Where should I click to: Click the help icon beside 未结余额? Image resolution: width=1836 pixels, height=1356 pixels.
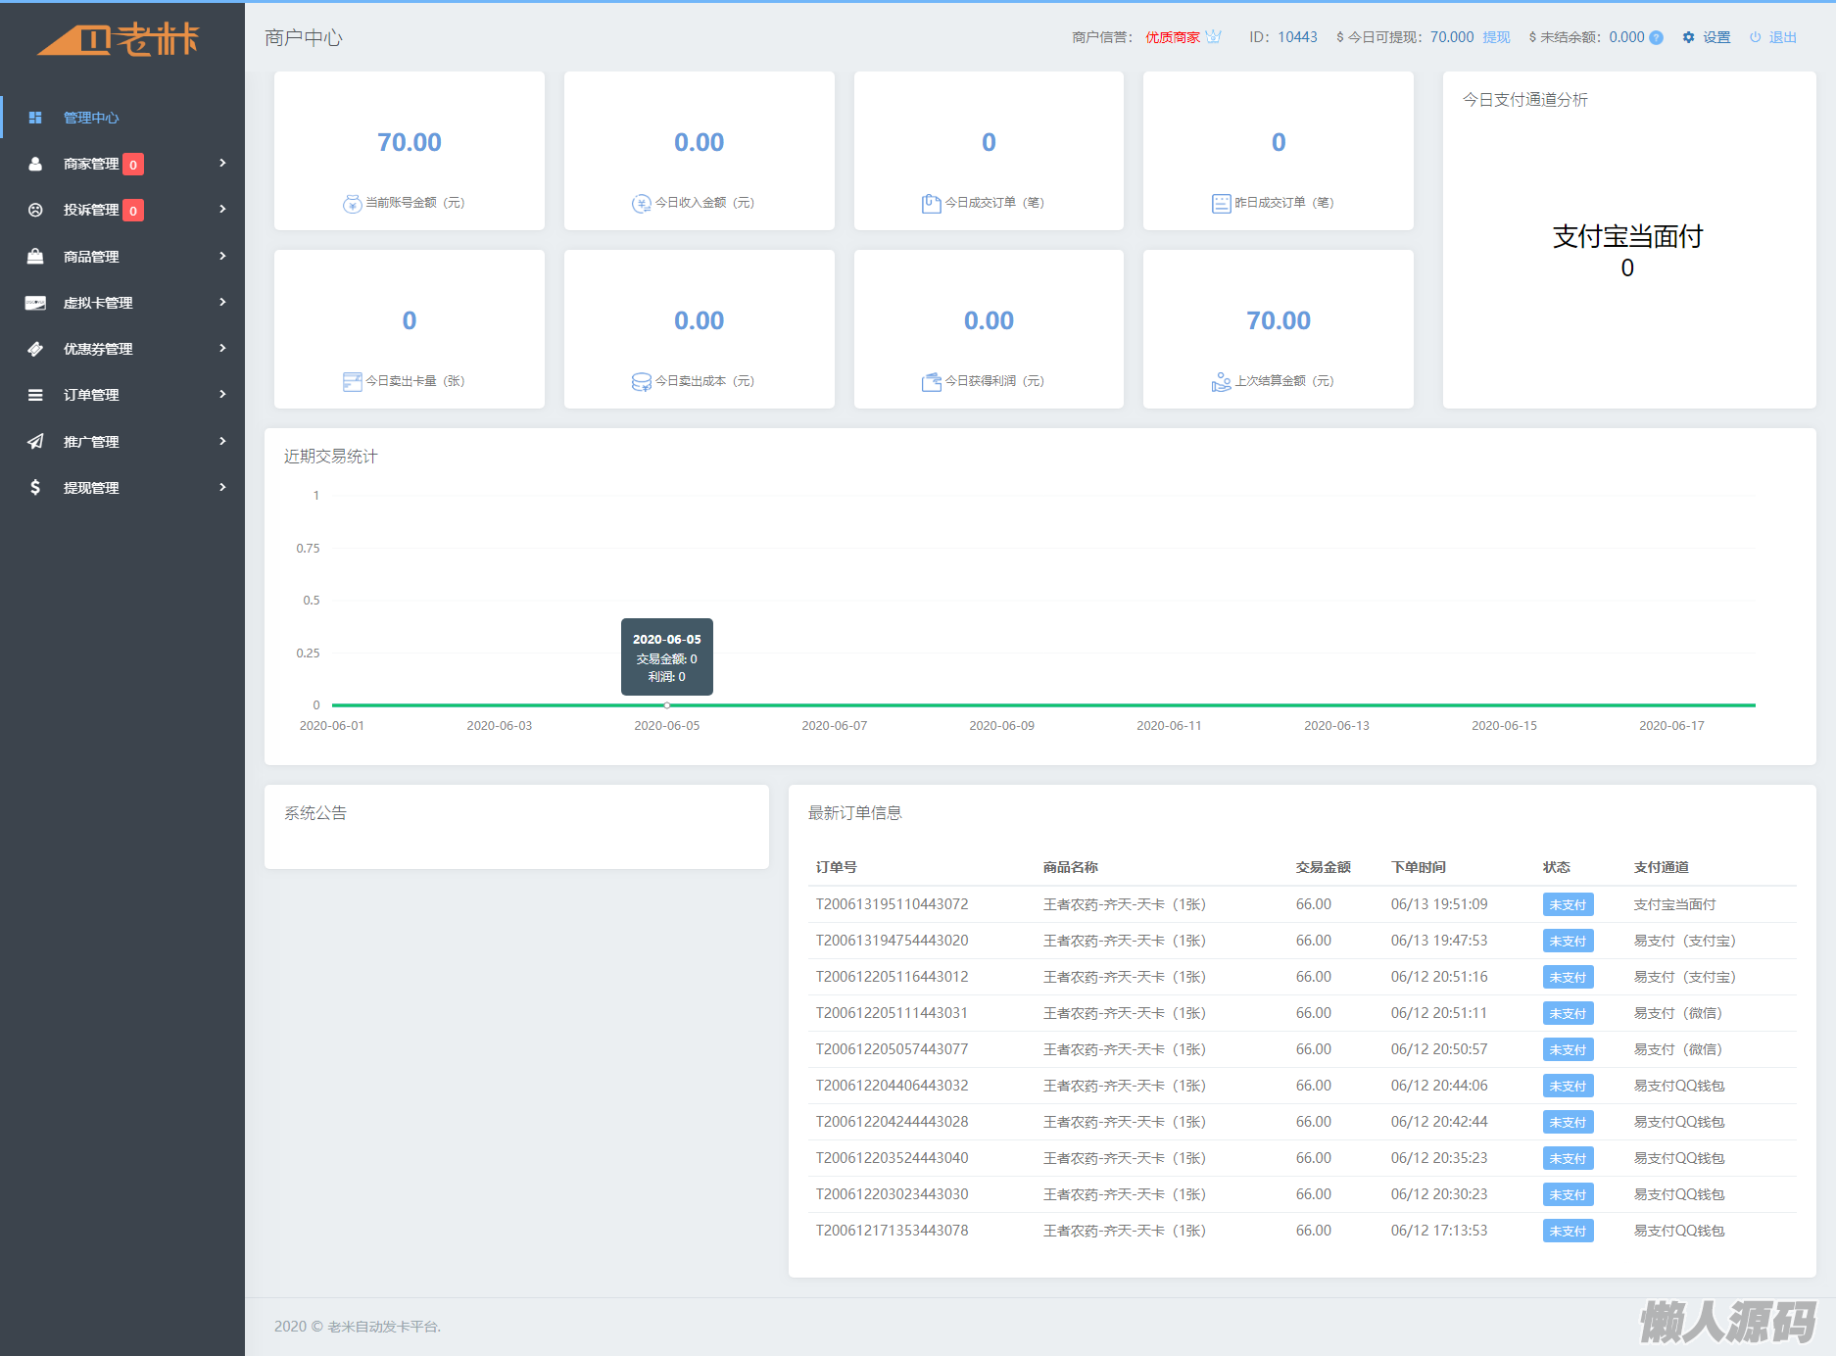coord(1657,38)
